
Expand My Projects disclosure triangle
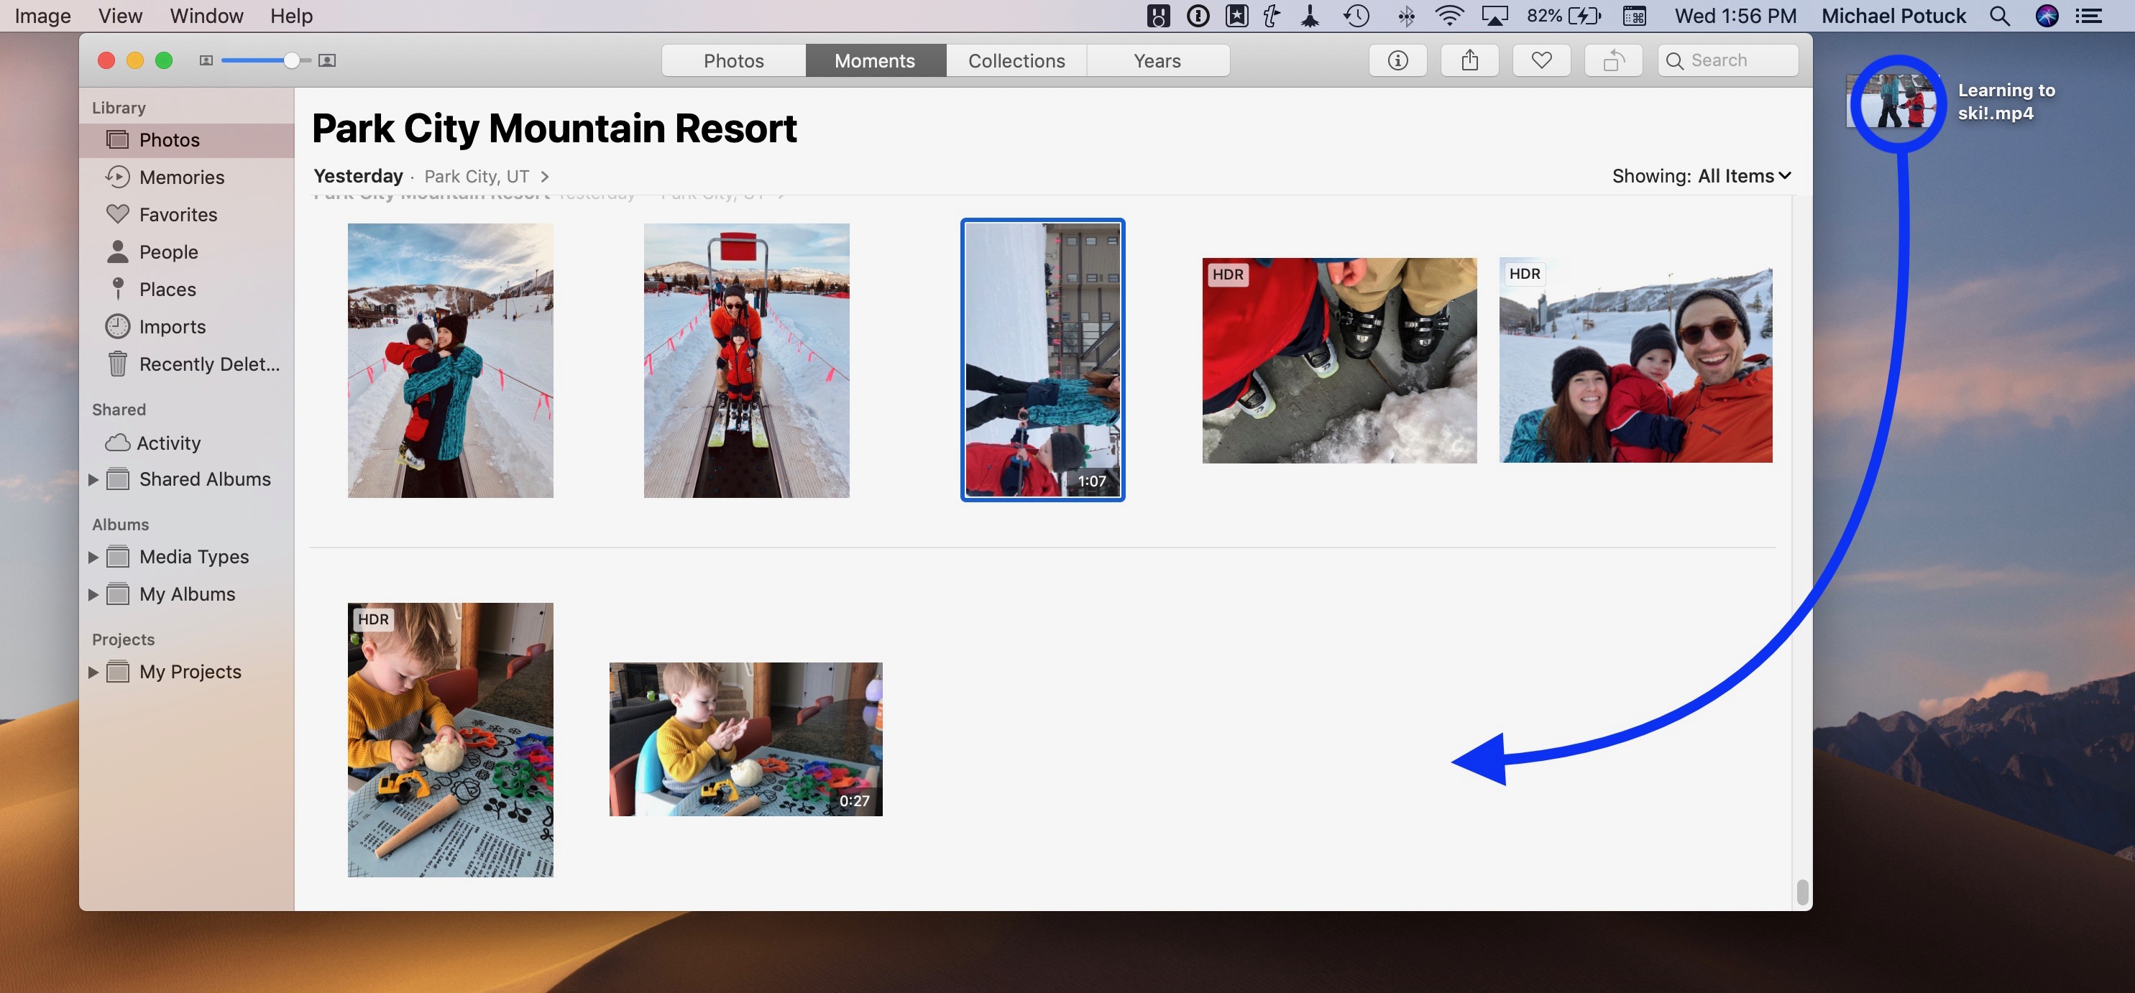(93, 673)
